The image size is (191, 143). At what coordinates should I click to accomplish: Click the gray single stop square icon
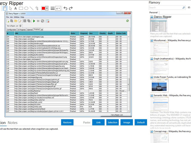(x=25, y=21)
